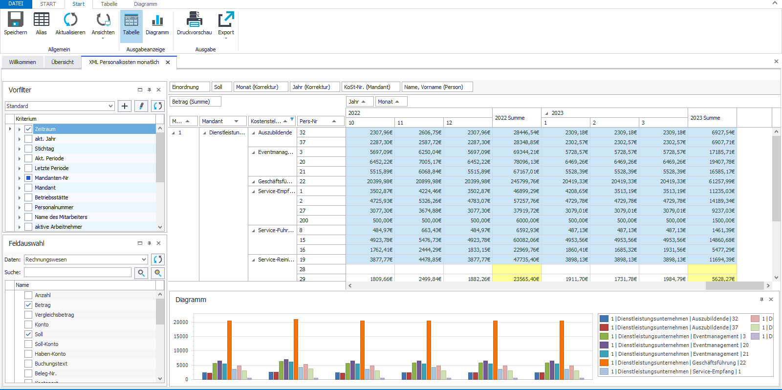782x390 pixels.
Task: Enable the Anzahl field checkbox
Action: pos(28,295)
